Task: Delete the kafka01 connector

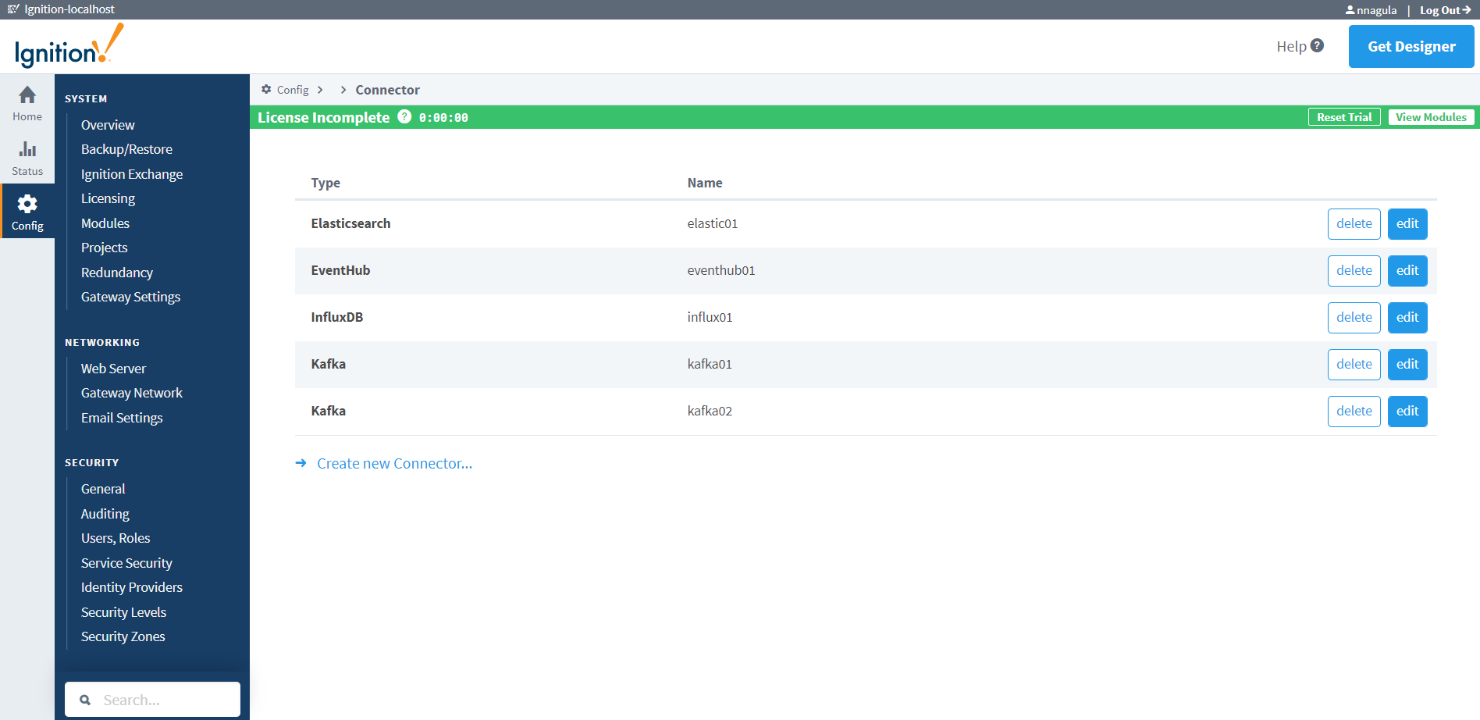Action: 1354,364
